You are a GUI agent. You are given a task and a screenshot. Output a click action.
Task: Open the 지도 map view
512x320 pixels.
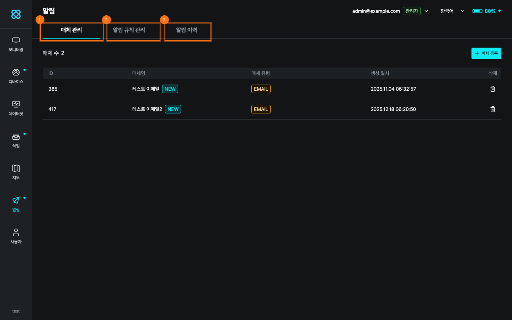coord(16,172)
